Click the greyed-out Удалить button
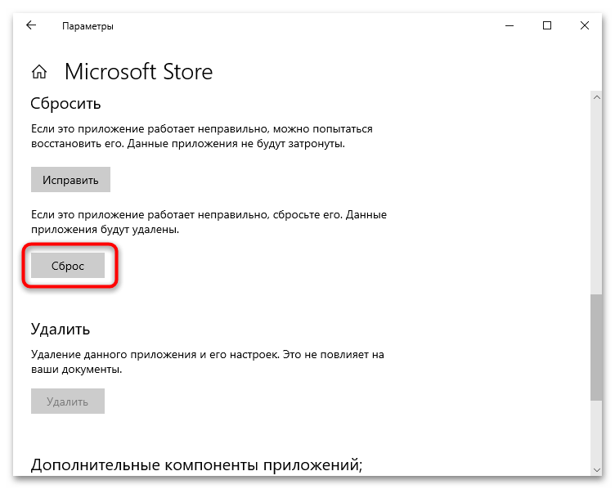 click(x=68, y=402)
